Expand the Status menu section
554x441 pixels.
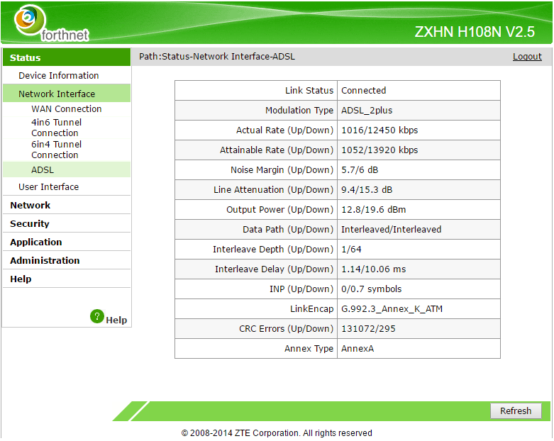point(26,57)
